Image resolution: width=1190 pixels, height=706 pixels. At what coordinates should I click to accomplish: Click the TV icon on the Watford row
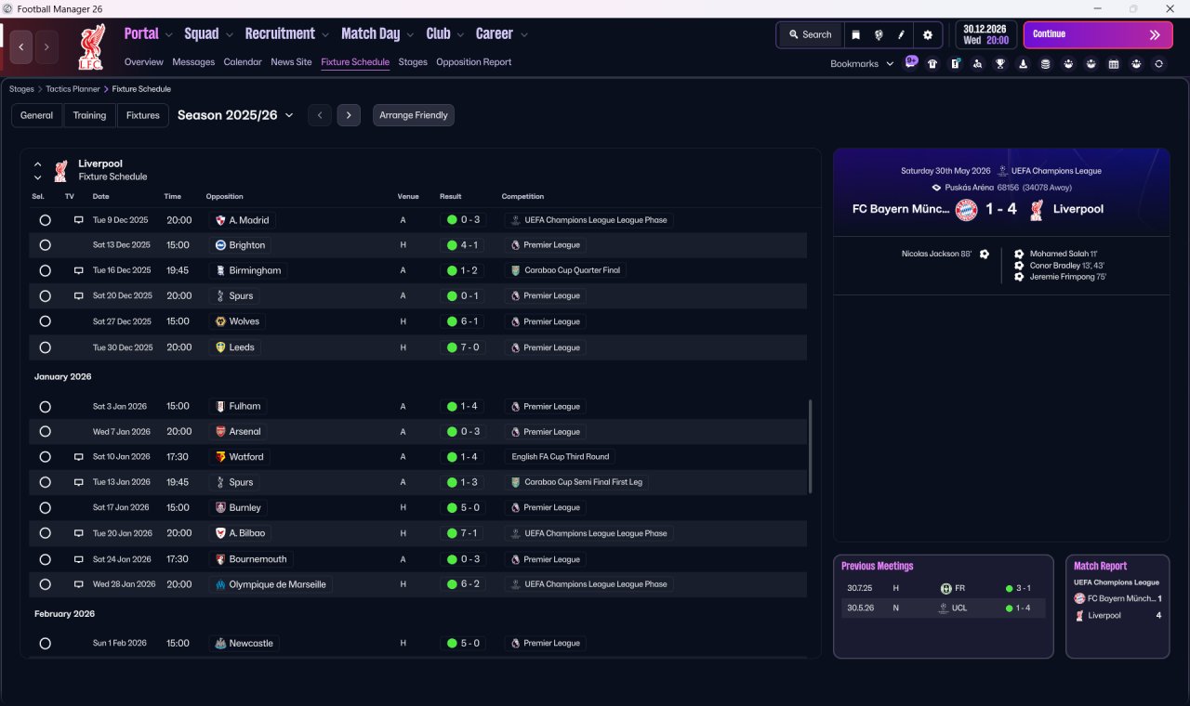79,457
